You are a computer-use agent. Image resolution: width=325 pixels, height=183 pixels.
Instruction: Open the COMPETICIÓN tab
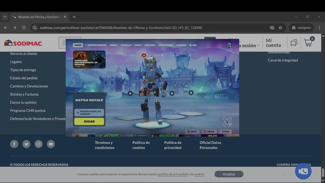[165, 45]
